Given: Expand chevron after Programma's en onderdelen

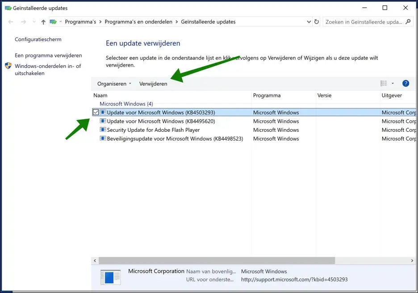Looking at the screenshot, I should pos(177,22).
